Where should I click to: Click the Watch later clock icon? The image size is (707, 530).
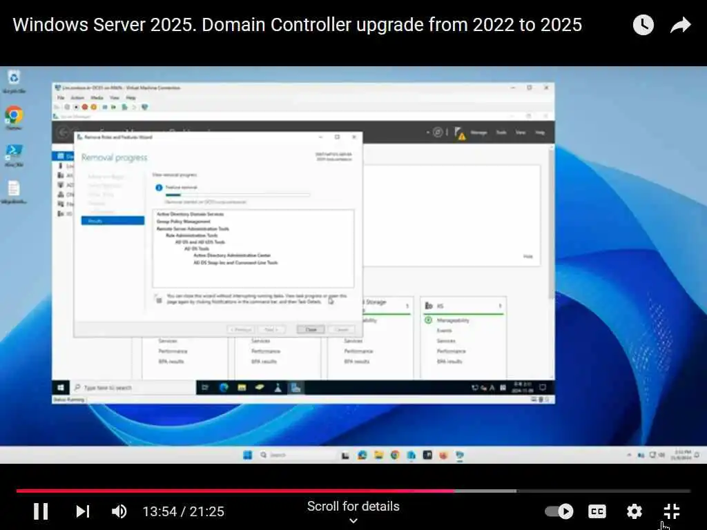pos(643,25)
